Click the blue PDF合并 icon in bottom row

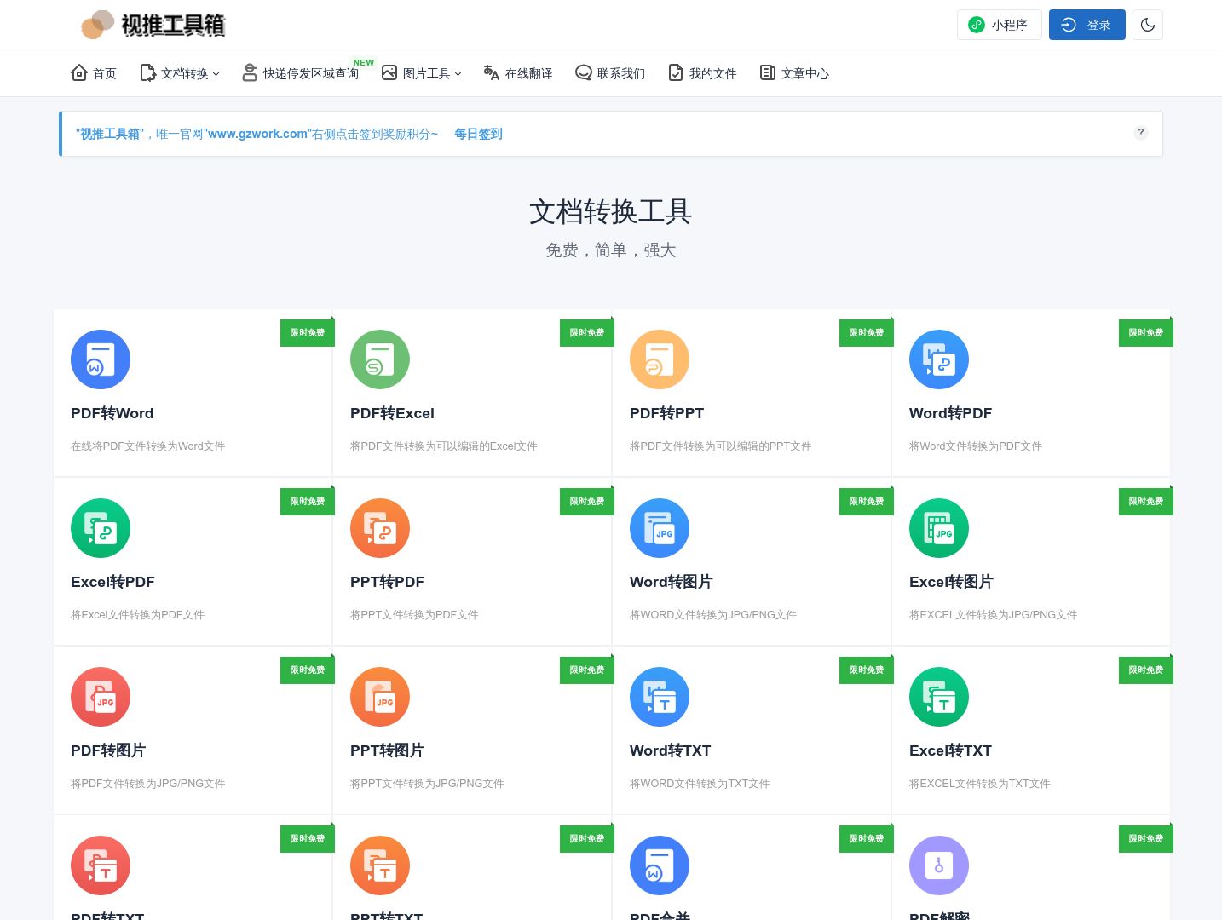(660, 865)
